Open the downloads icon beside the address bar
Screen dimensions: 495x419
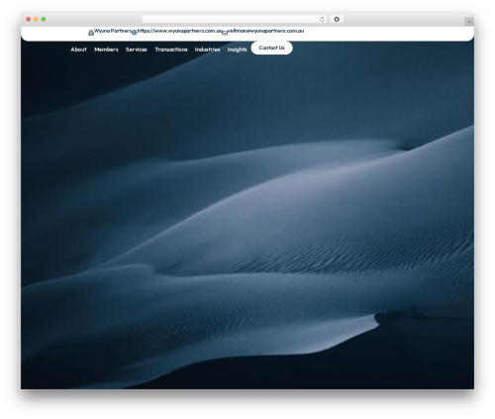click(337, 19)
